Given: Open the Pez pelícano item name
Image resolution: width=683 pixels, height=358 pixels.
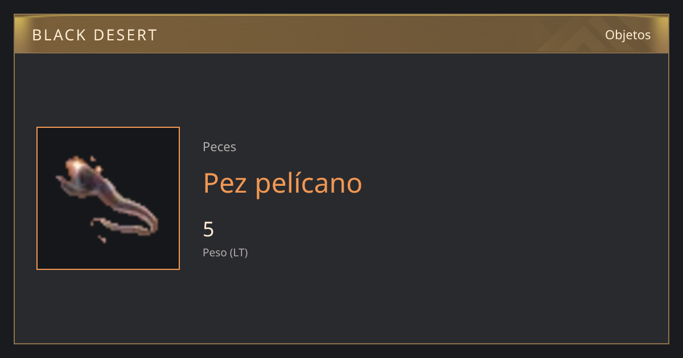Looking at the screenshot, I should (282, 183).
